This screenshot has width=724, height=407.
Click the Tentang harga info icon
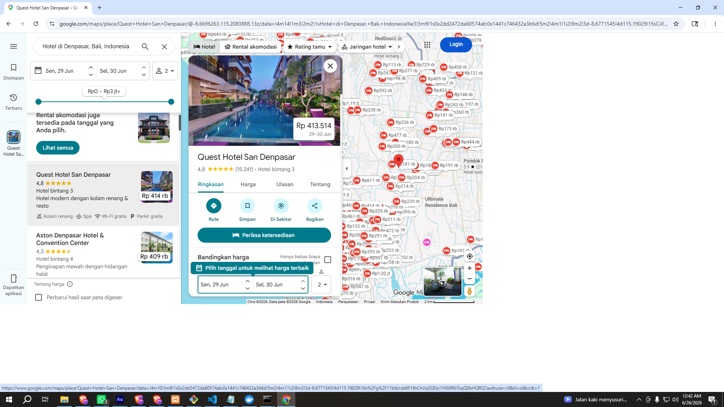click(70, 284)
